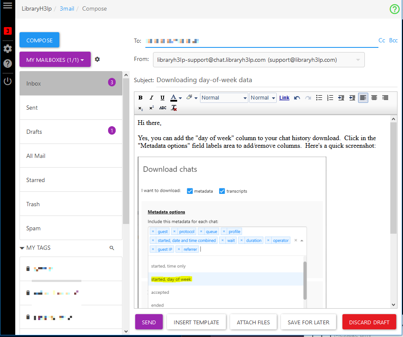Viewport: 403px width, 337px height.
Task: Click the Subject input field
Action: 254,80
